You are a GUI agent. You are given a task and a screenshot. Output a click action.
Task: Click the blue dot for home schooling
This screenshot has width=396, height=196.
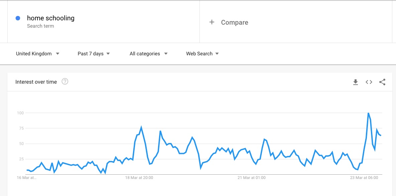point(18,18)
